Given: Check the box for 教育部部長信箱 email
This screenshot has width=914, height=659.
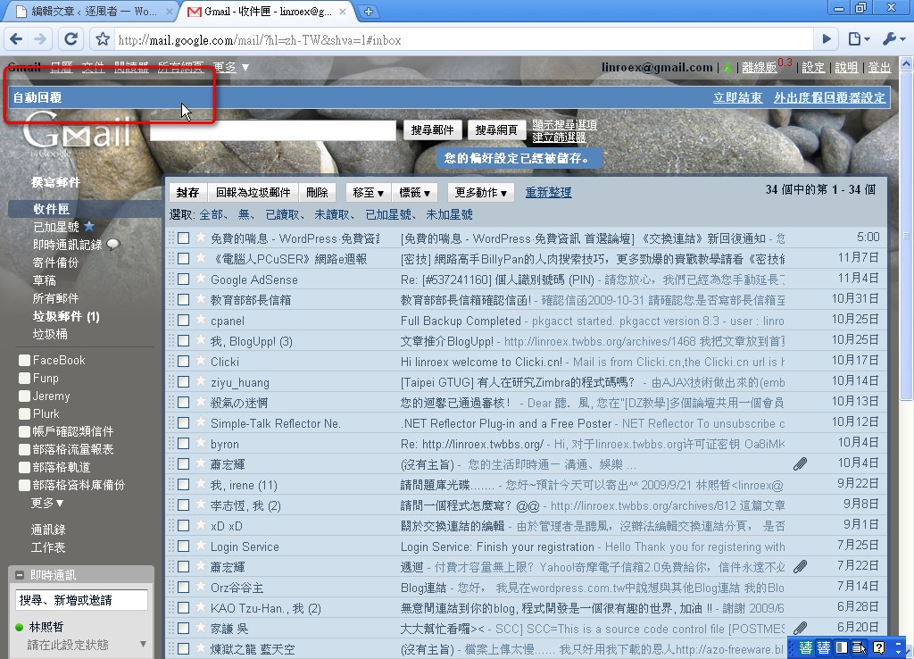Looking at the screenshot, I should tap(184, 300).
